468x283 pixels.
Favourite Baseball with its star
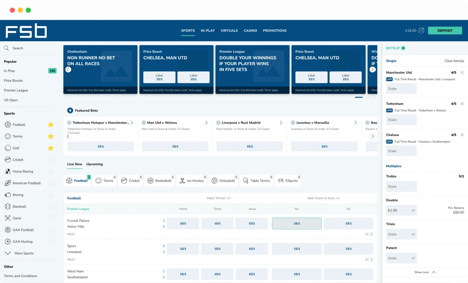point(51,207)
